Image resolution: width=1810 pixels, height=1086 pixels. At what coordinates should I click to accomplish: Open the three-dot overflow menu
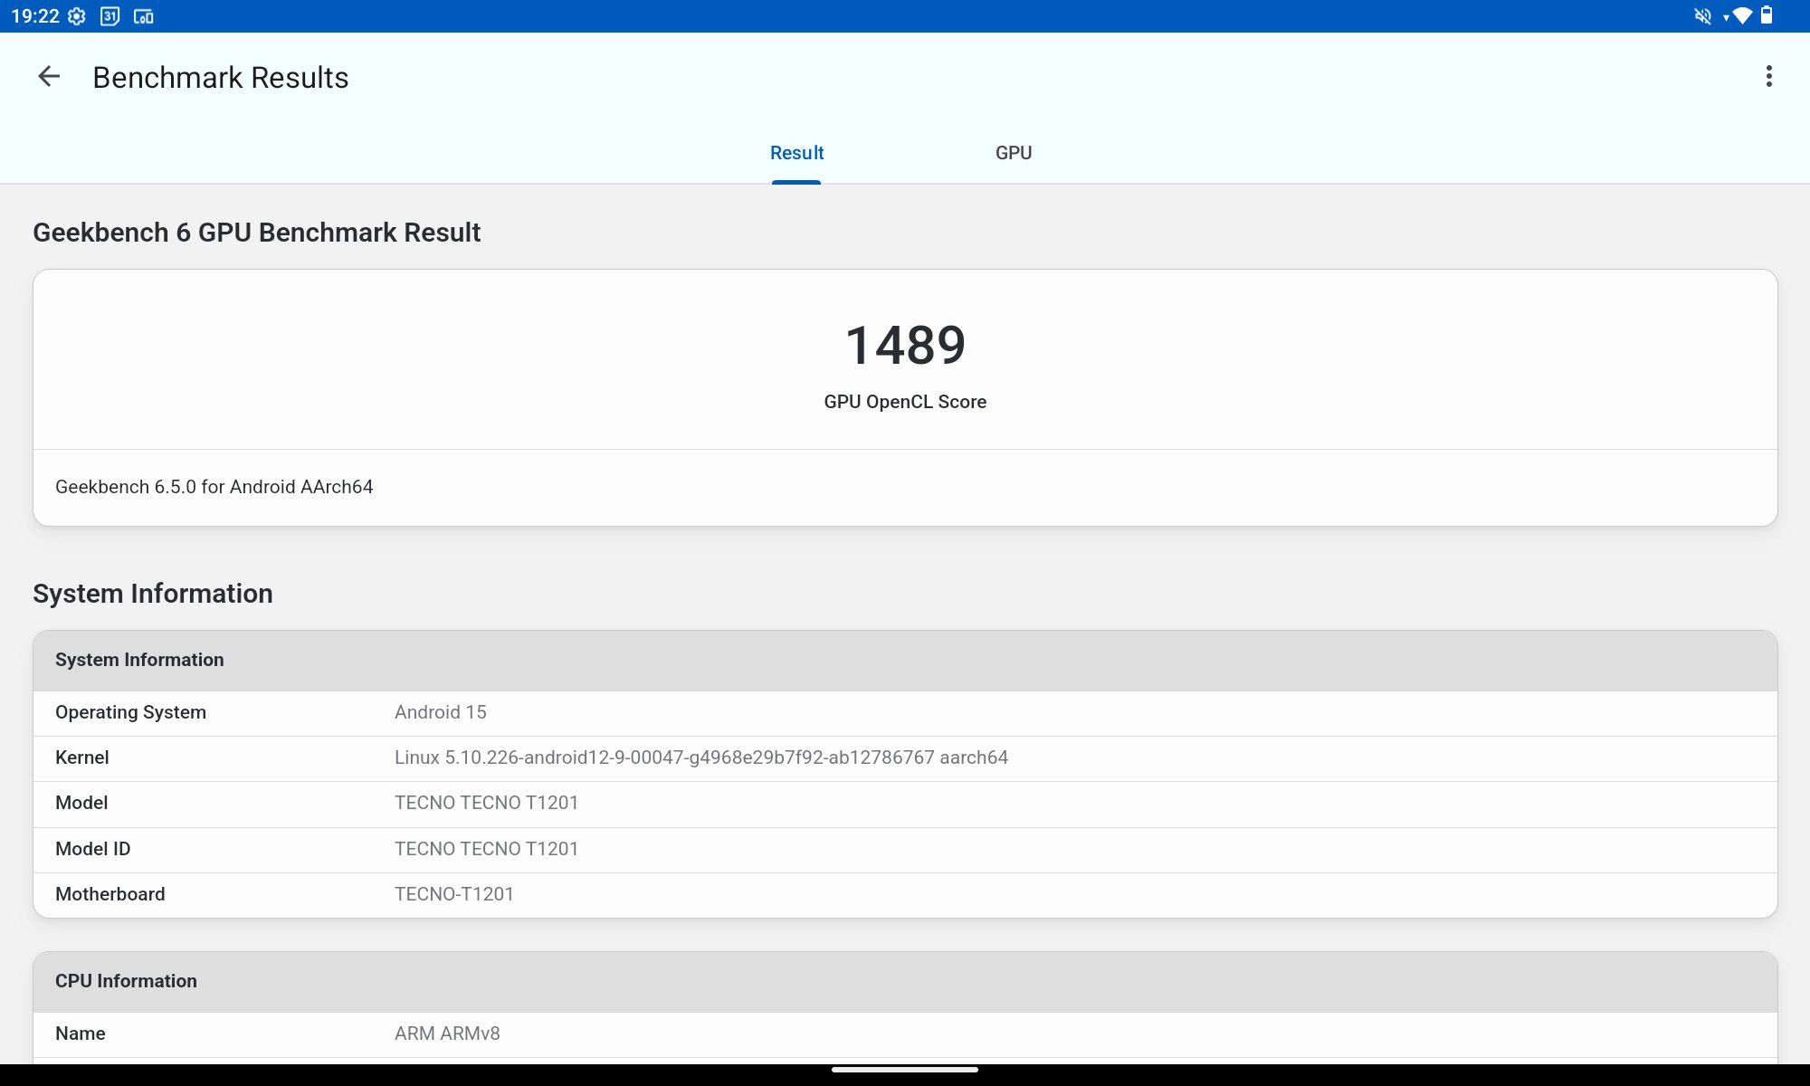pos(1768,77)
